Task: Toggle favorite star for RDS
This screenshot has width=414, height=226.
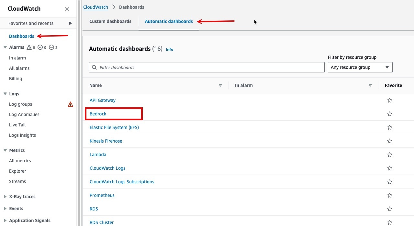Action: [x=390, y=209]
